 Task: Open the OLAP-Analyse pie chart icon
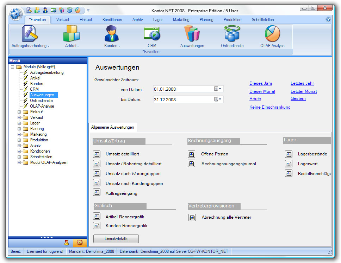click(x=272, y=34)
